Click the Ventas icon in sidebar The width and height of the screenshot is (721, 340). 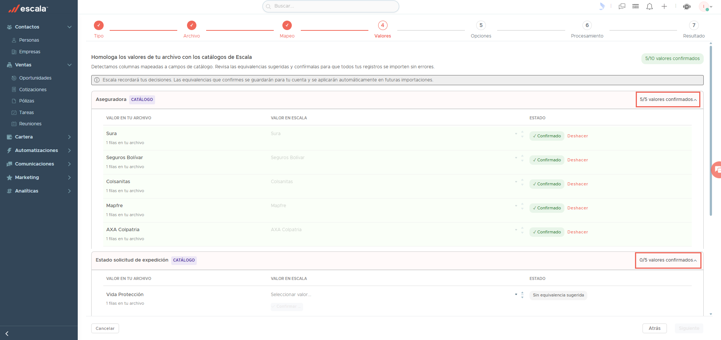10,65
